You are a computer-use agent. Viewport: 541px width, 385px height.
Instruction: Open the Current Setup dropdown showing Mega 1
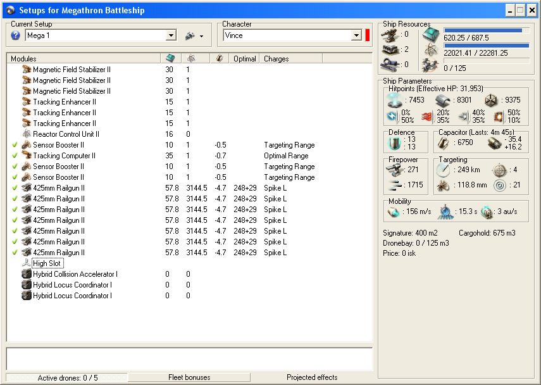click(x=171, y=36)
